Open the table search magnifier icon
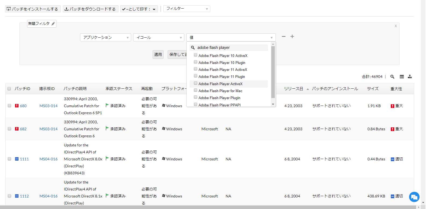 coord(392,77)
